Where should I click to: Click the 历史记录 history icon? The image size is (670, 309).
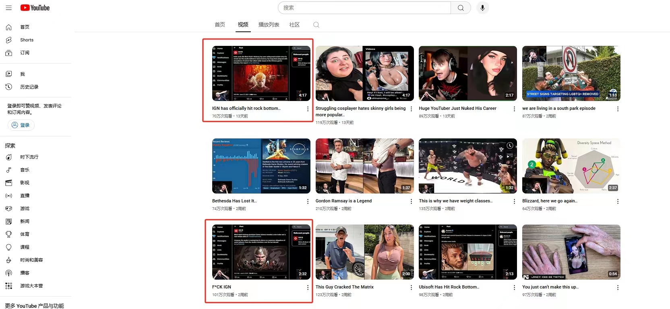[x=8, y=87]
